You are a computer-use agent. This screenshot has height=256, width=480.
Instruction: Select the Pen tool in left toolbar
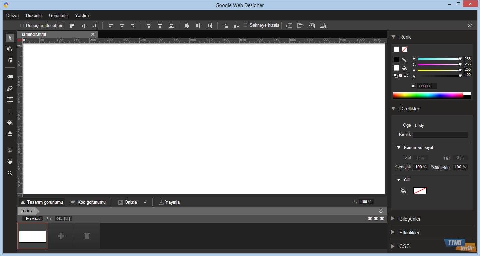pos(10,88)
